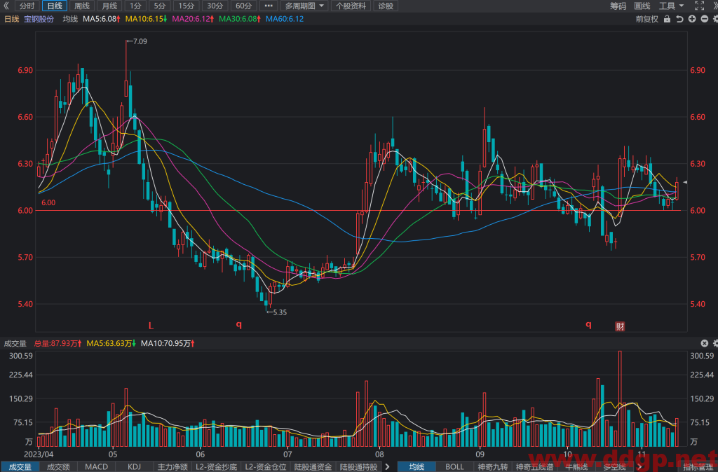
Task: Select the 1分 one-minute period
Action: [135, 6]
